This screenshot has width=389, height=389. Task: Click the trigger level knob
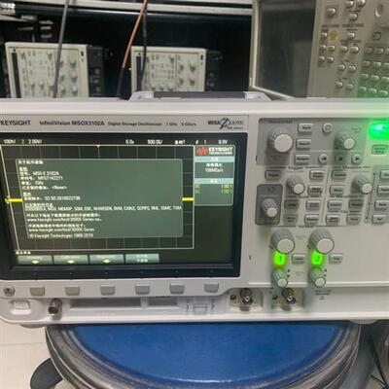click(297, 185)
